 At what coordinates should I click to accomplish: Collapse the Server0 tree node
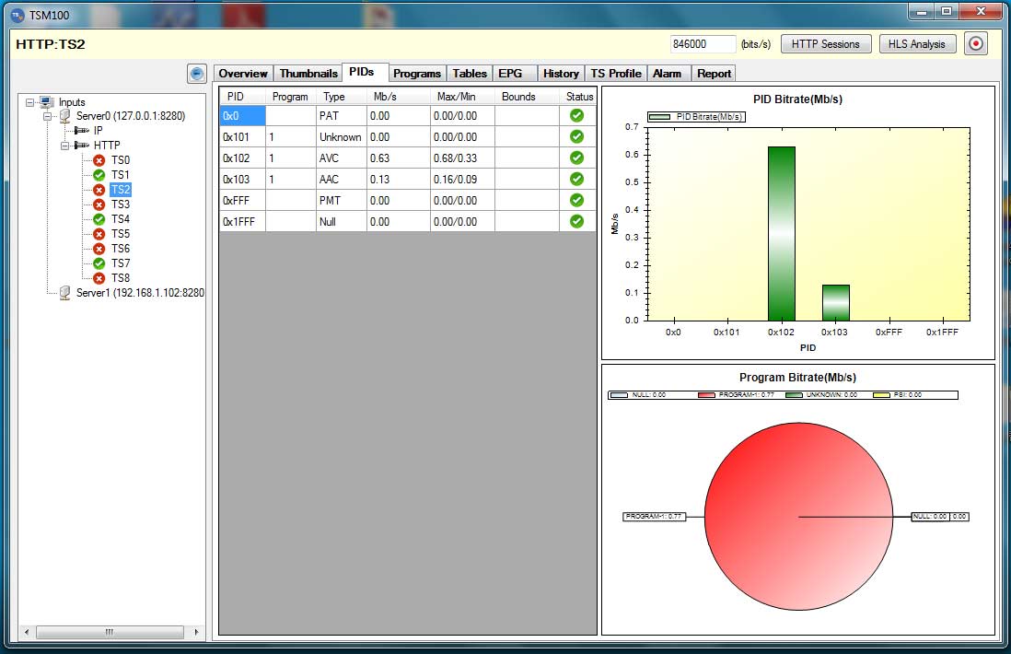[47, 117]
